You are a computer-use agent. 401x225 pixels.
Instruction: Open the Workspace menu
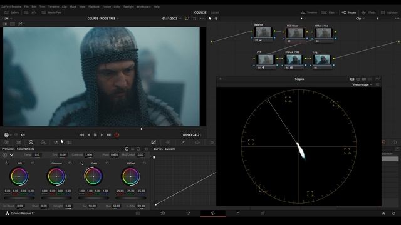click(x=143, y=6)
